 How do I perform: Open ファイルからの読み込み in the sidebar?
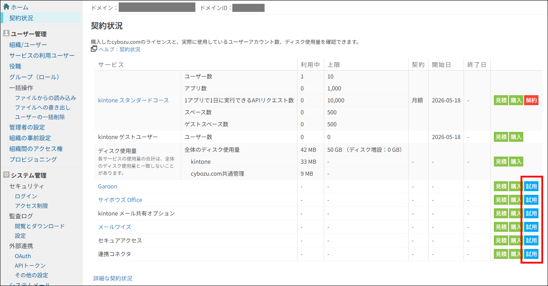45,98
